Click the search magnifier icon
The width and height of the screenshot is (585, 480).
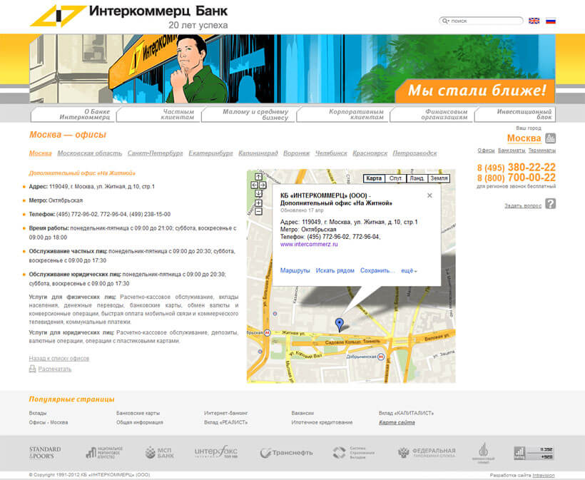(x=445, y=21)
